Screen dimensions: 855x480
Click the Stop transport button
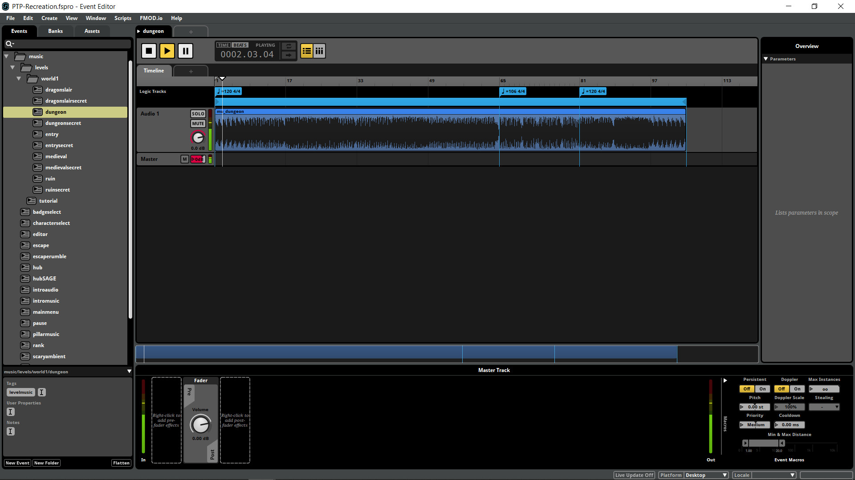coord(149,51)
